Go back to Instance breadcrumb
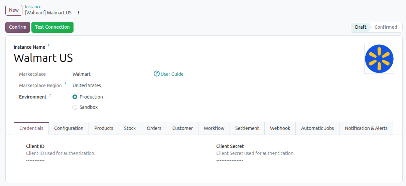 tap(33, 6)
